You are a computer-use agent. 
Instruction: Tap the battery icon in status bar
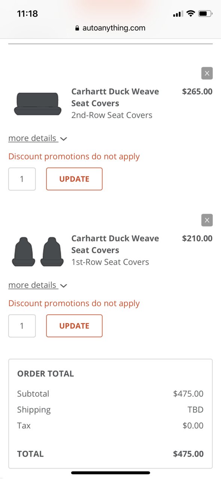point(205,14)
